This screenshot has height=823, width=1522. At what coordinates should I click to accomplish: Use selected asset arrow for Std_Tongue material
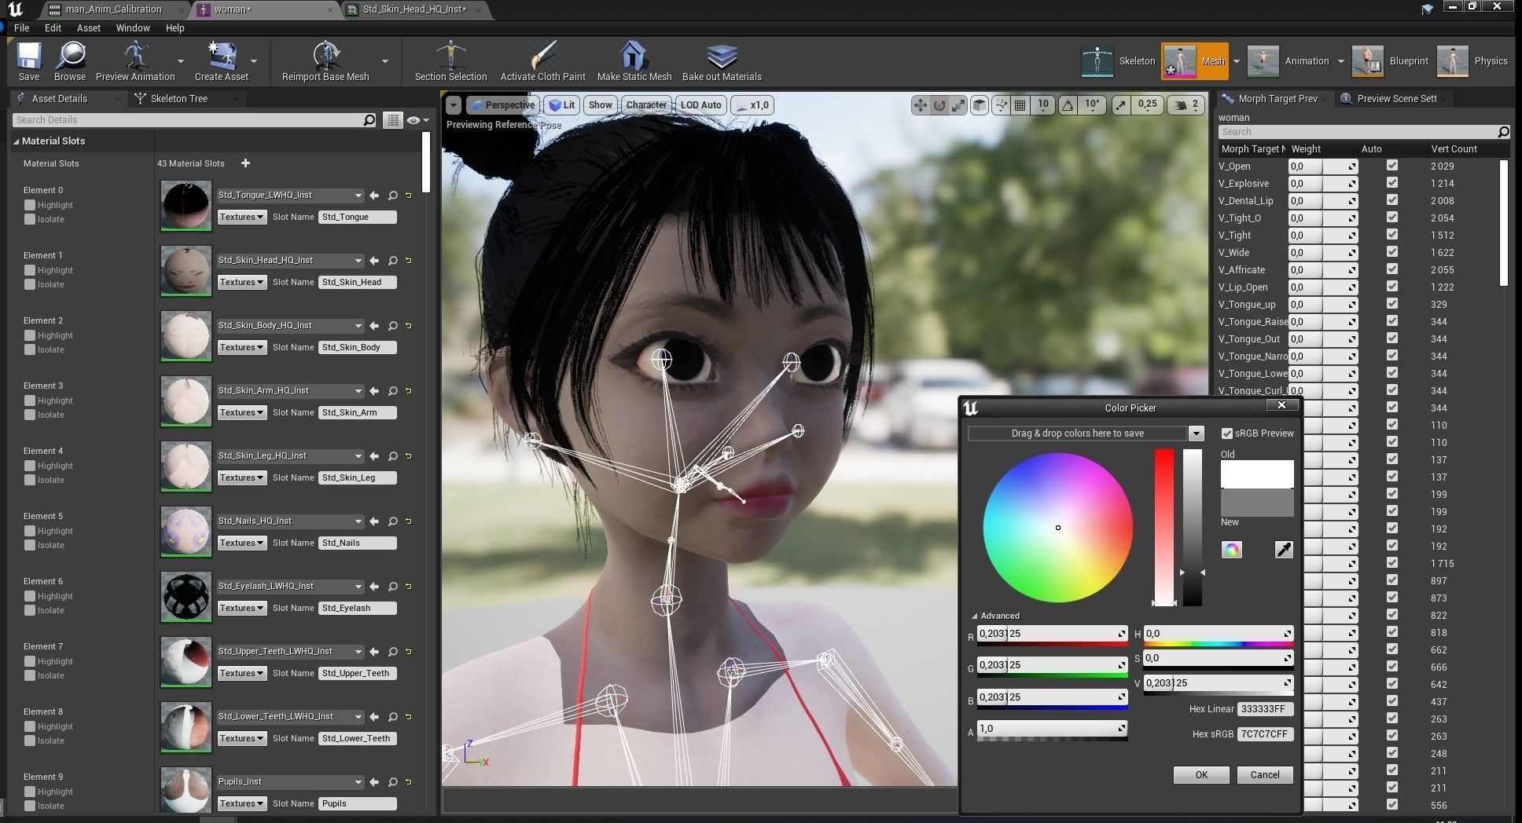tap(374, 196)
